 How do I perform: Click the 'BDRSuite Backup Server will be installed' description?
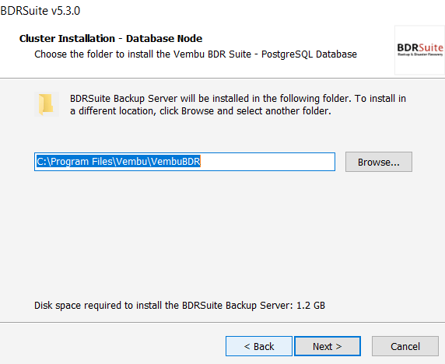click(238, 105)
